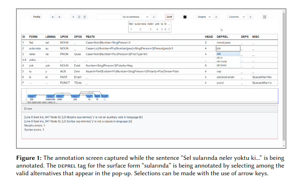Open the Profile button
The image size is (293, 186).
coord(37,17)
